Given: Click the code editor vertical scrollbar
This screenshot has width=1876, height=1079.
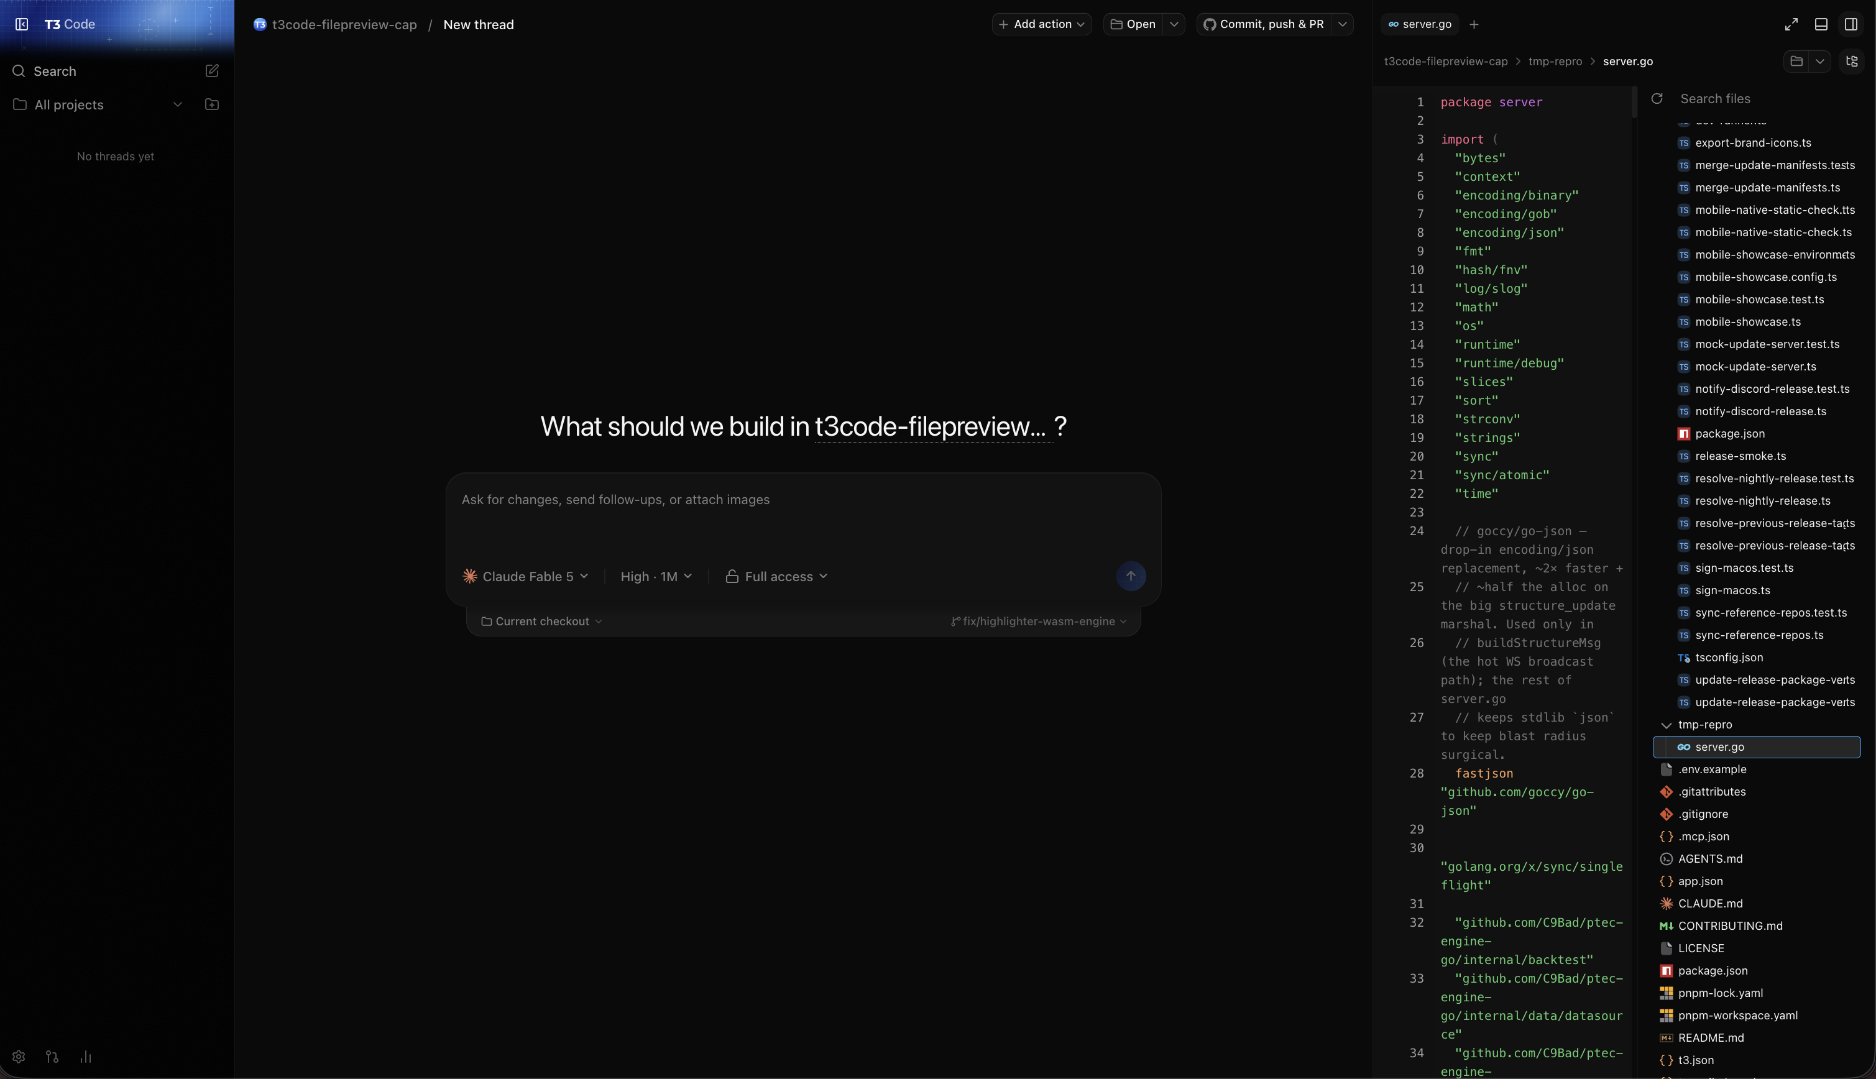Looking at the screenshot, I should [1634, 103].
